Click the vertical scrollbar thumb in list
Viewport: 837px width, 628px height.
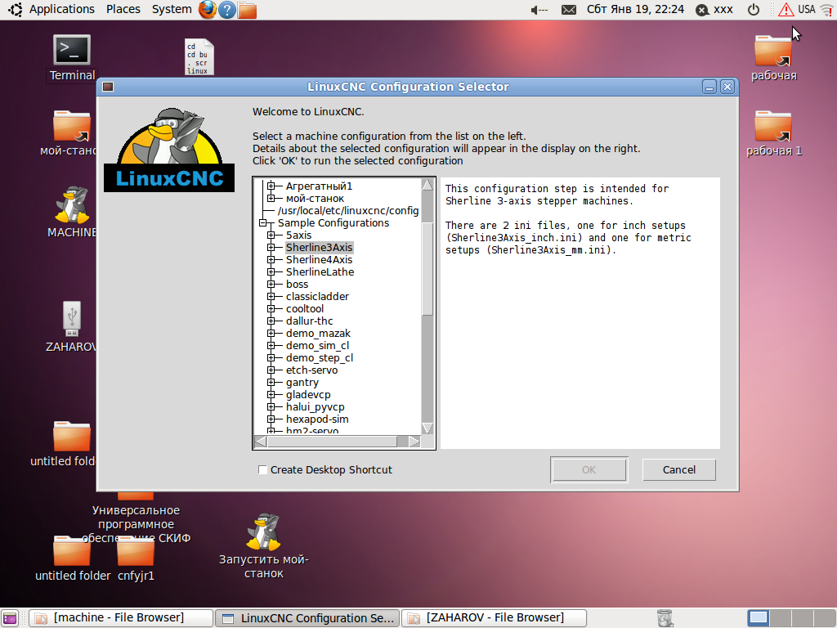[x=427, y=268]
